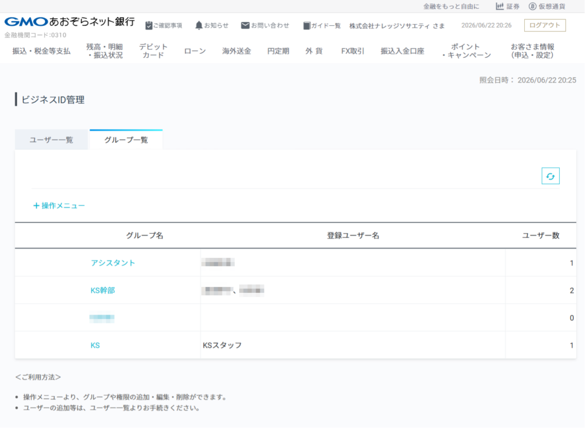
Task: Click the ガイド一覧 book icon
Action: click(x=307, y=25)
